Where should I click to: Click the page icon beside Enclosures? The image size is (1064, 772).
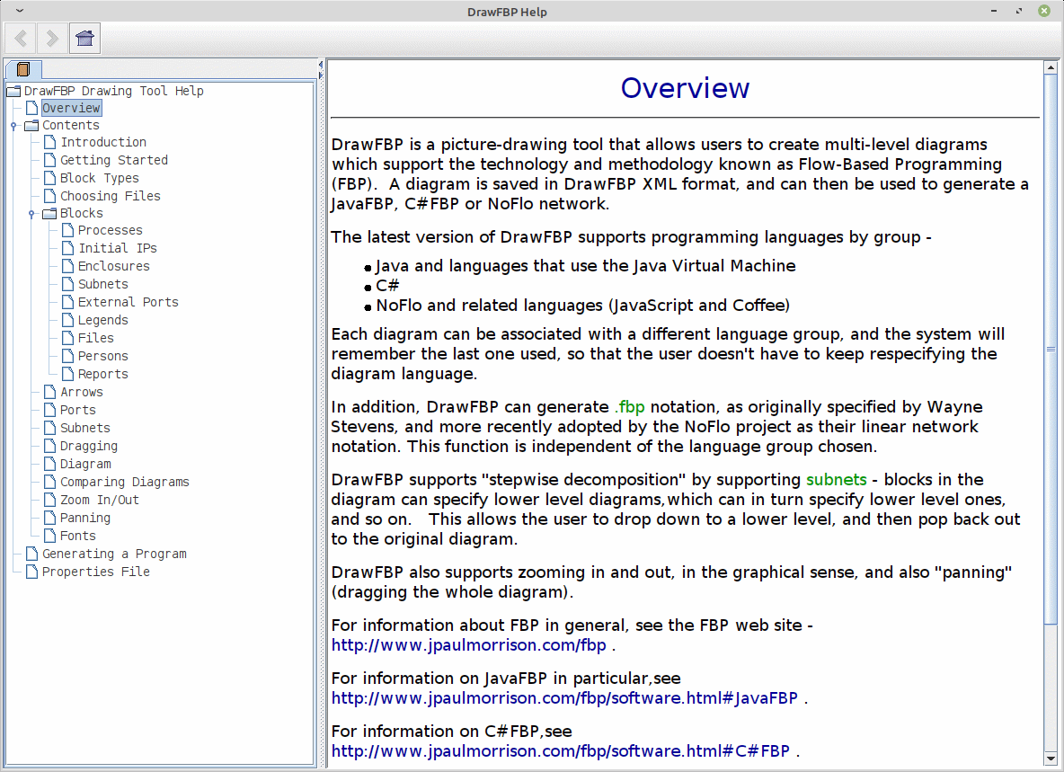pyautogui.click(x=68, y=267)
